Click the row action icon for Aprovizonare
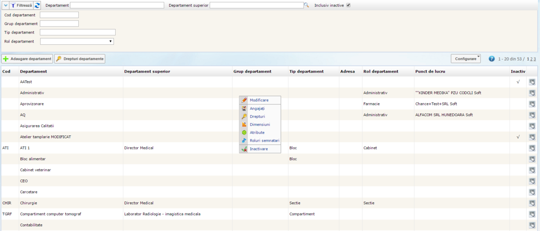 531,104
